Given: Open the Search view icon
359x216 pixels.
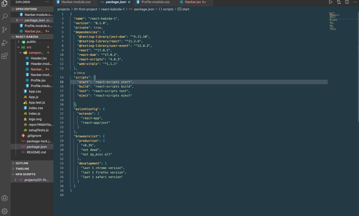Looking at the screenshot, I should [4, 17].
